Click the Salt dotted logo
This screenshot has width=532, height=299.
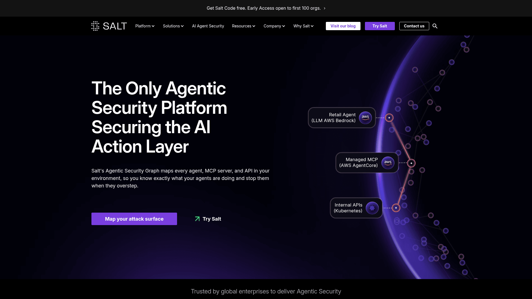[95, 26]
